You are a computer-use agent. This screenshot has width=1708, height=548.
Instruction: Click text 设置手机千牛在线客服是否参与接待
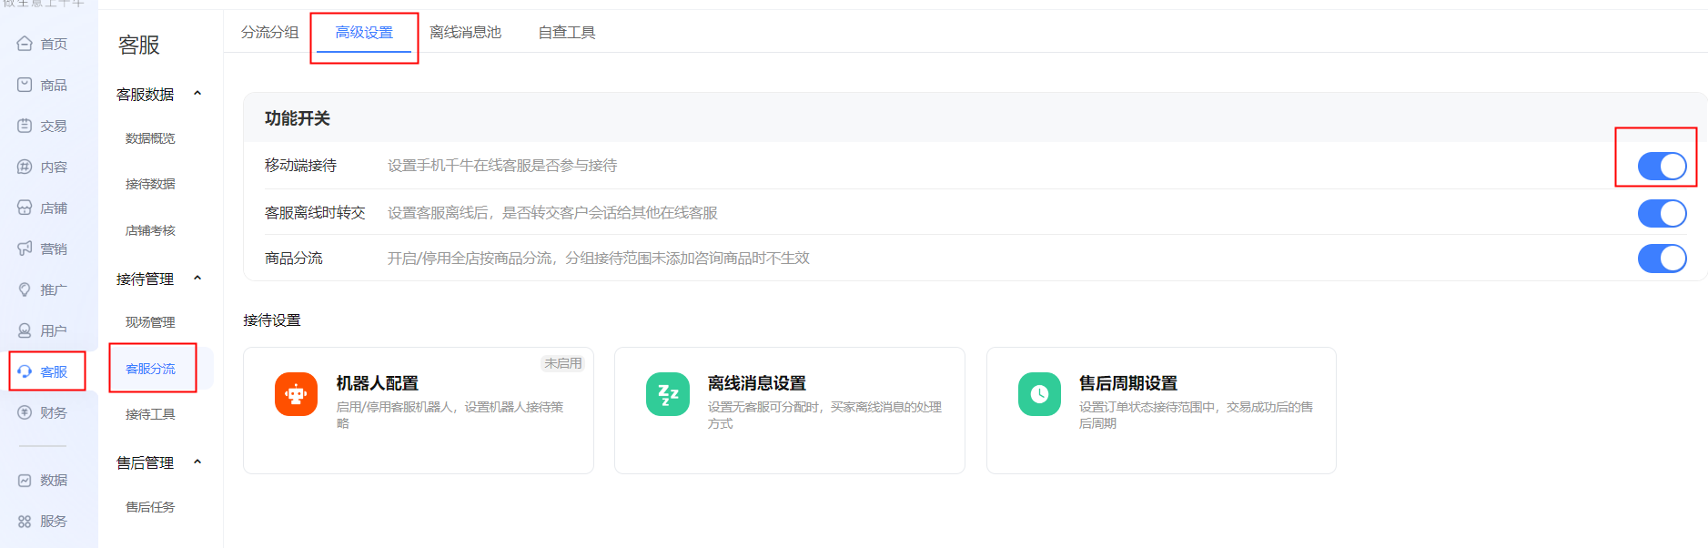pyautogui.click(x=502, y=166)
